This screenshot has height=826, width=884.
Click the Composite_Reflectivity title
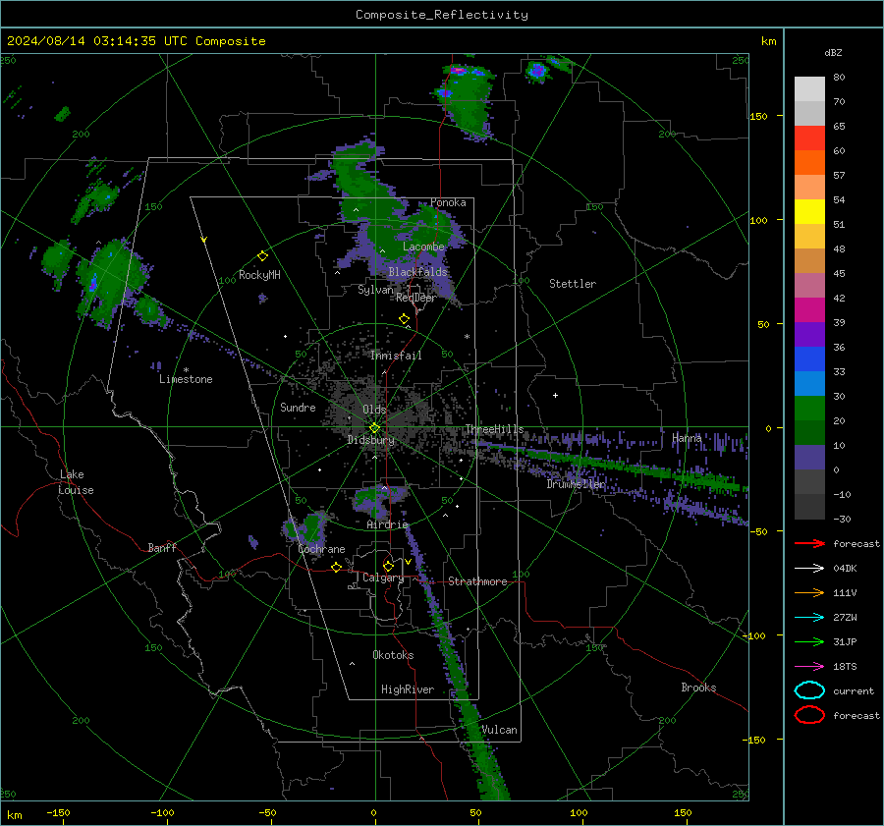442,15
